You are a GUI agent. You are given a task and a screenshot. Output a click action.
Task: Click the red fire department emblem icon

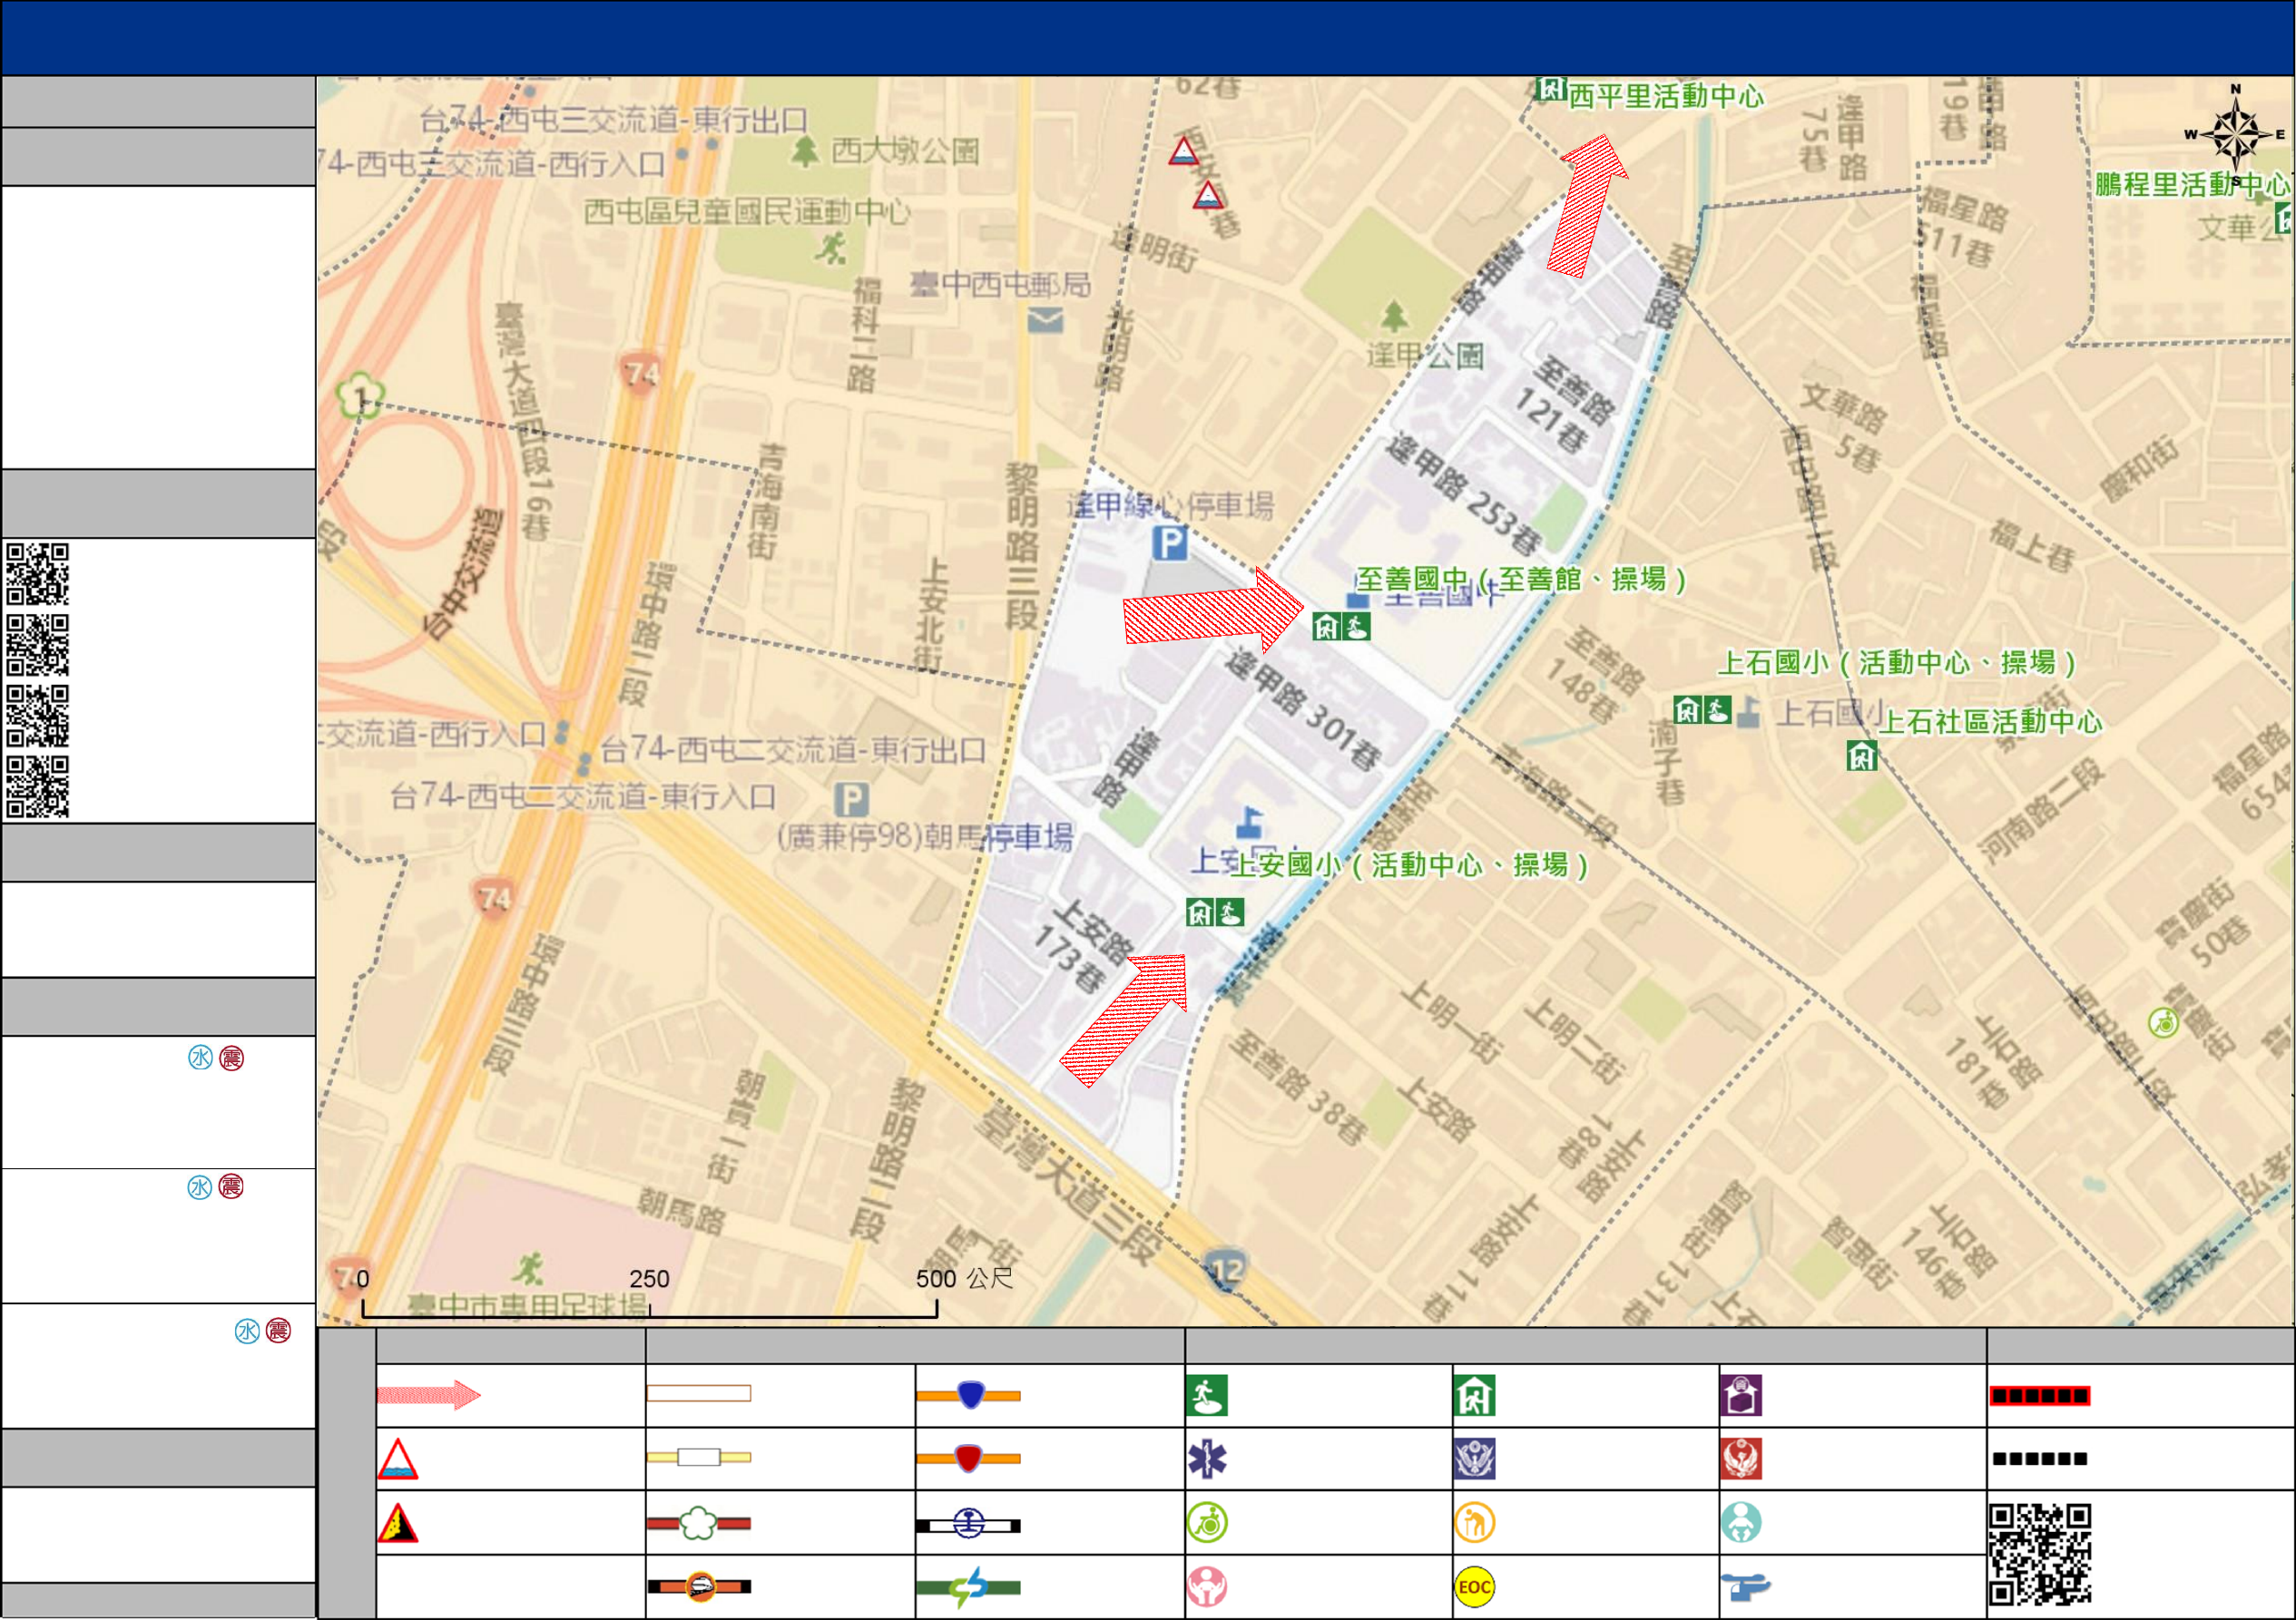(x=1741, y=1459)
